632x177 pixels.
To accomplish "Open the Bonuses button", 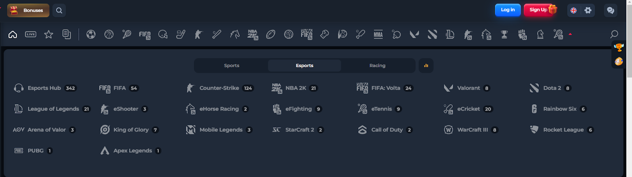I will [x=28, y=10].
